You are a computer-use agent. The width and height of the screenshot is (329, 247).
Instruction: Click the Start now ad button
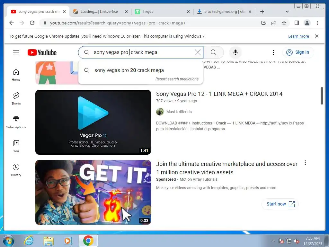click(280, 204)
